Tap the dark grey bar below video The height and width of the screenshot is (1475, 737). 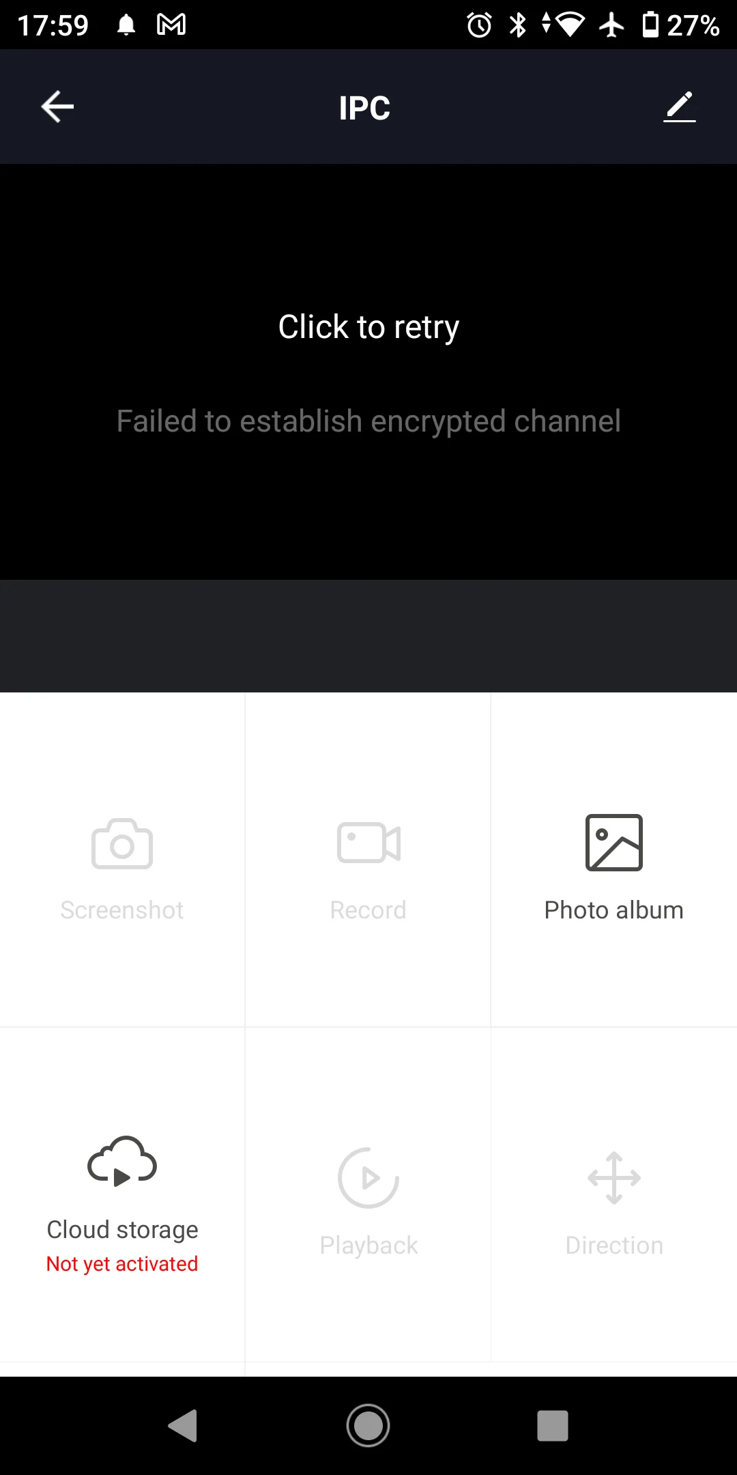tap(369, 636)
